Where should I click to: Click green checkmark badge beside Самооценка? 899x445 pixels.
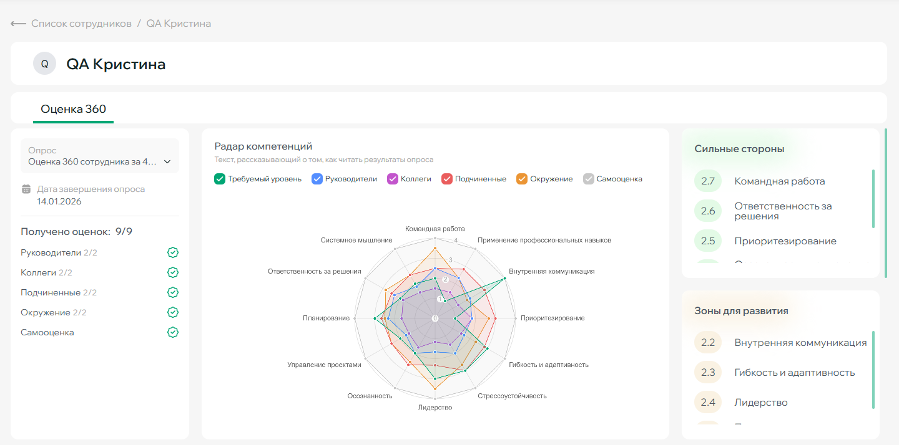(173, 332)
